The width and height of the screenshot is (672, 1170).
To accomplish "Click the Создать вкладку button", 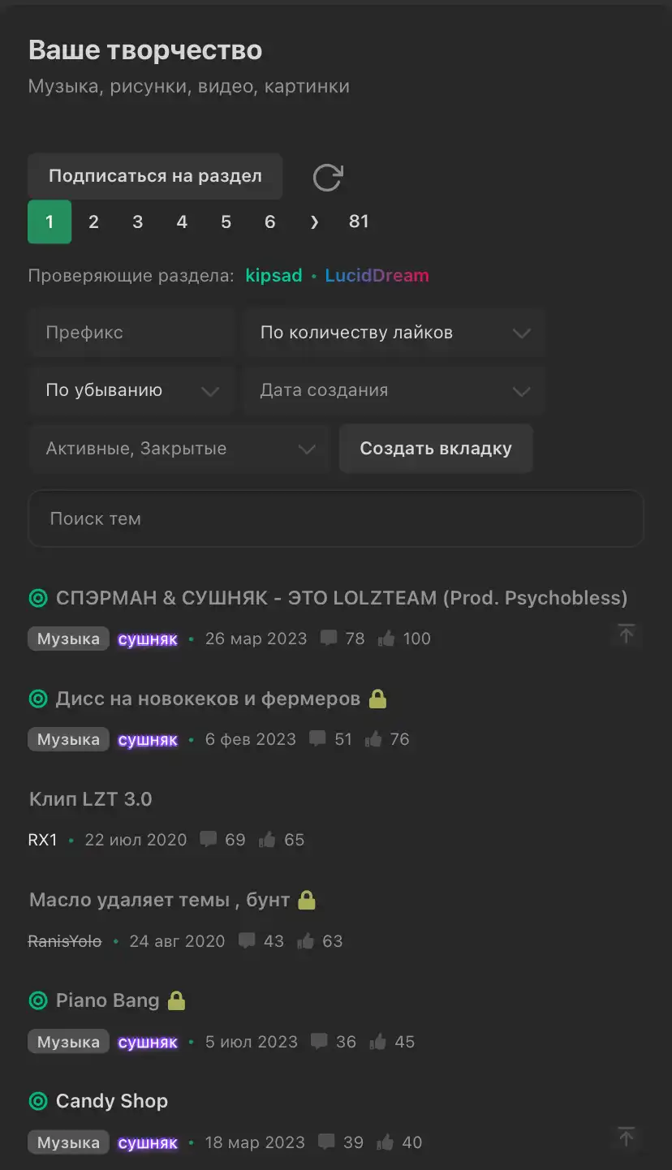I will coord(436,449).
